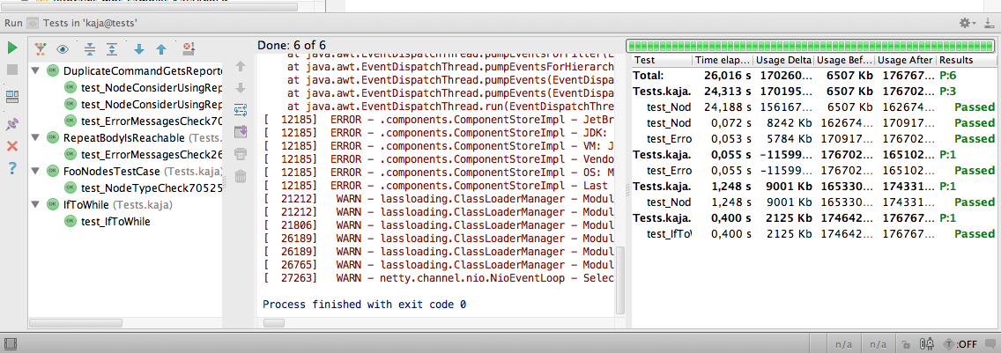Close run tab with red X icon
The image size is (1001, 353).
[12, 146]
